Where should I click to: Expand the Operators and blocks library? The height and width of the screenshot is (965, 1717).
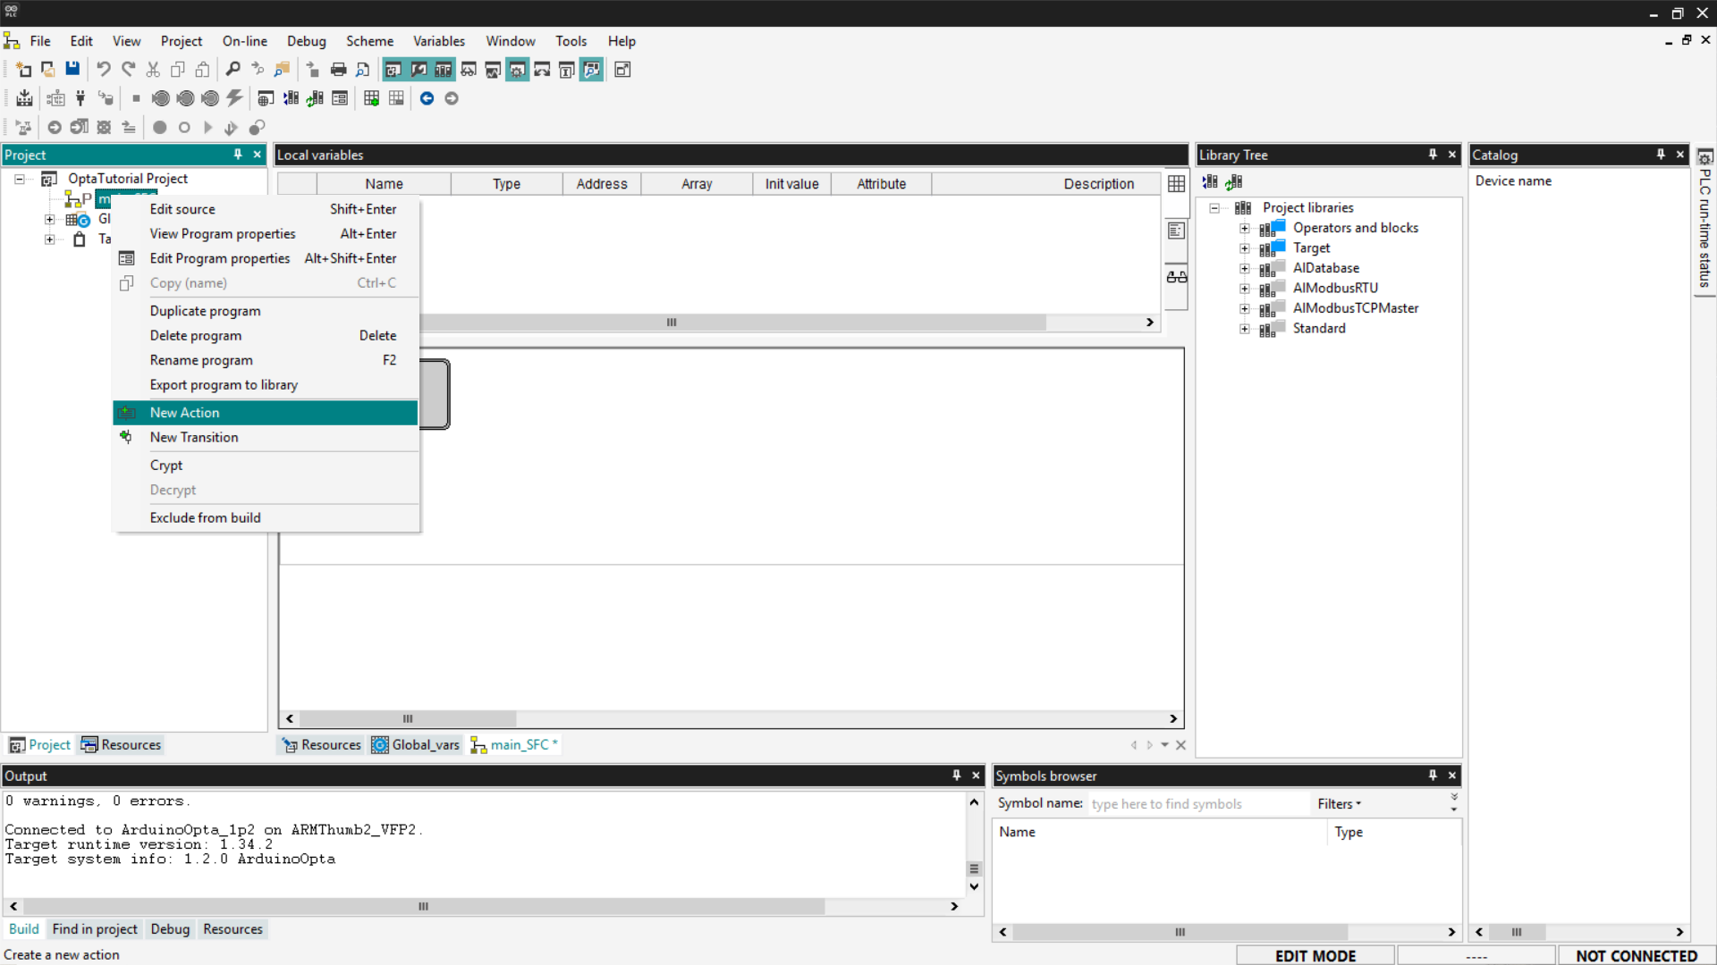pyautogui.click(x=1244, y=228)
